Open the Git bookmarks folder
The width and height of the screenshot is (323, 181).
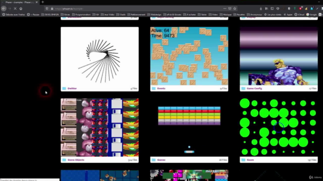[x=95, y=15]
